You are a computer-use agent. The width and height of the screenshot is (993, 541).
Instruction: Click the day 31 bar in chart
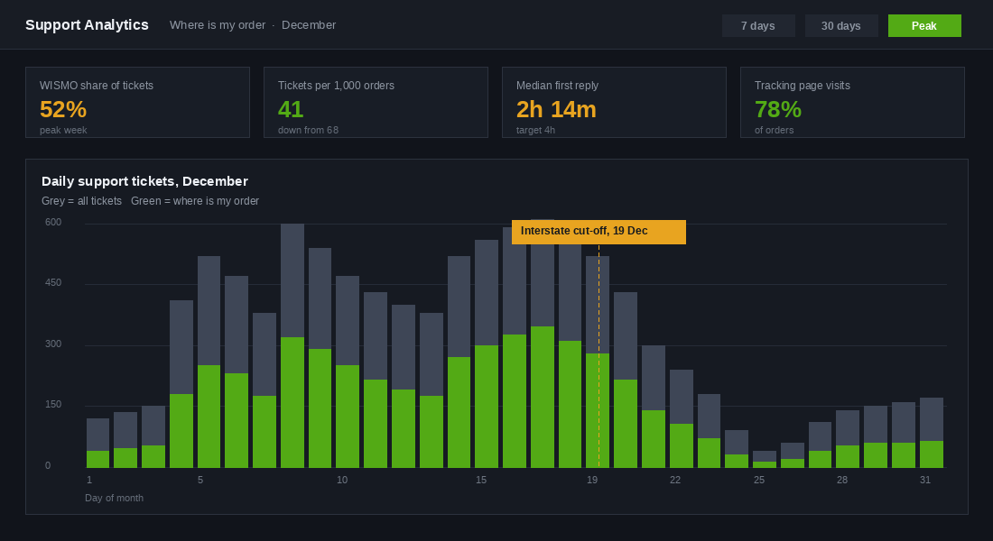[x=931, y=433]
